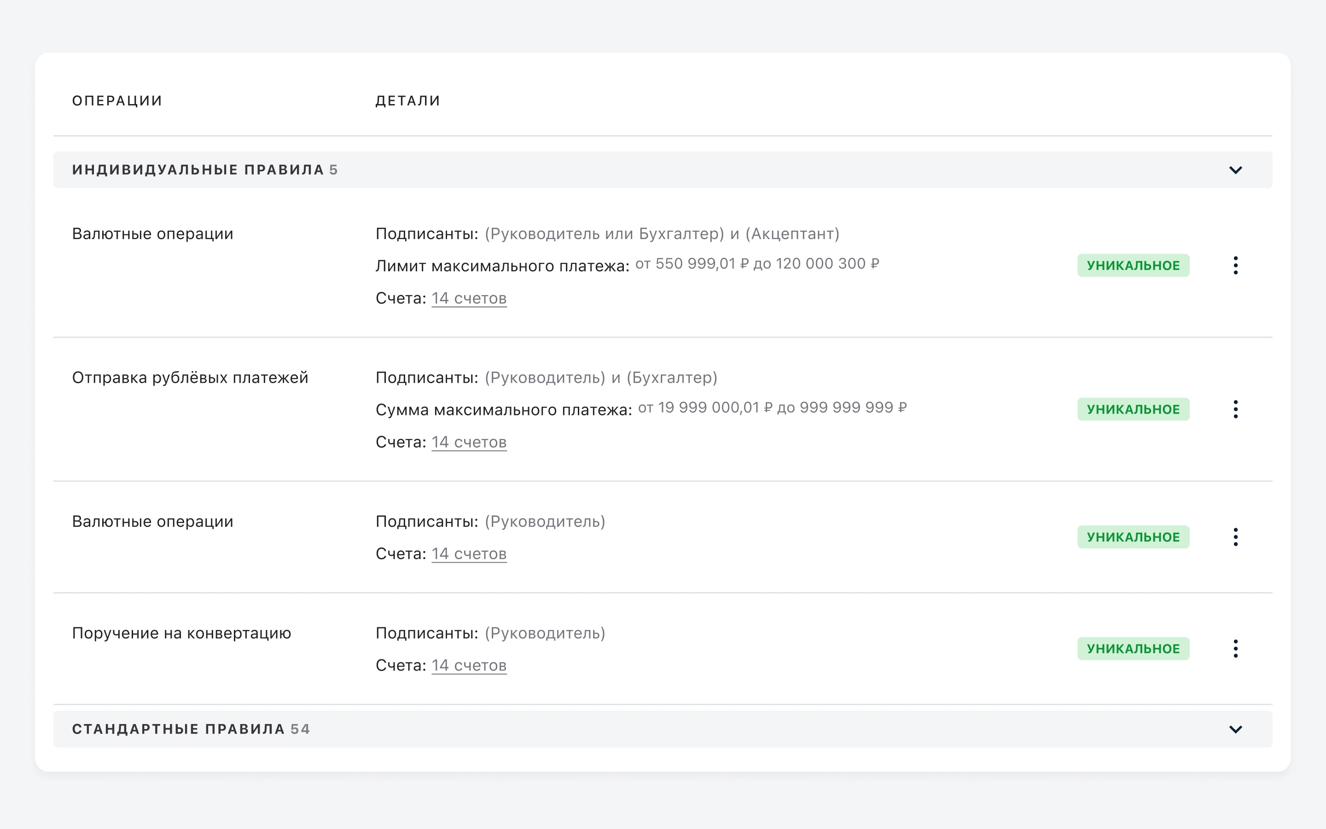Image resolution: width=1326 pixels, height=829 pixels.
Task: Open 14 счетов link in first Валютные операции rule
Action: tap(469, 298)
